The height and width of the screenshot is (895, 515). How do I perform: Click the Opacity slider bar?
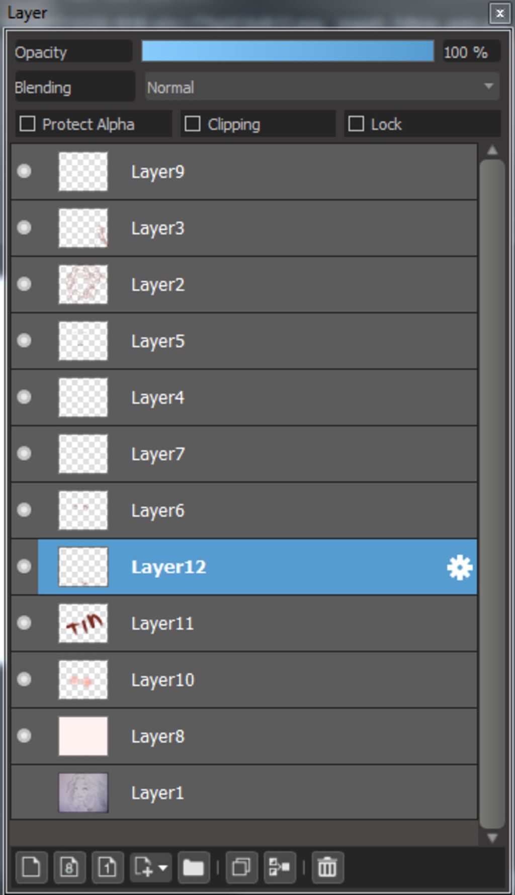(x=288, y=52)
